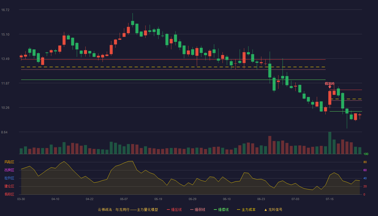Click the purple 60 indicator axis label

pyautogui.click(x=365, y=170)
